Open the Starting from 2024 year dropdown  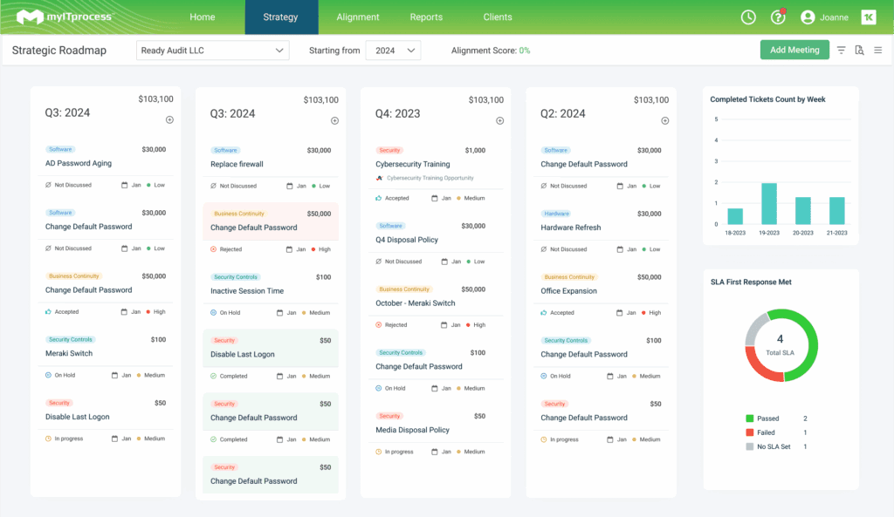point(393,51)
